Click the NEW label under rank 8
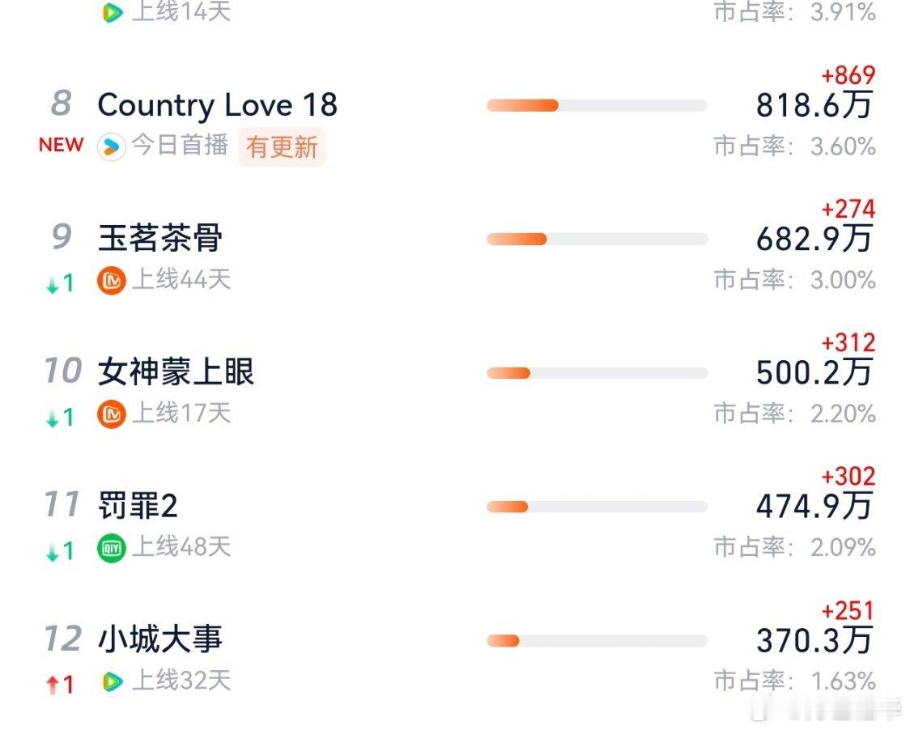The image size is (910, 730). 61,145
